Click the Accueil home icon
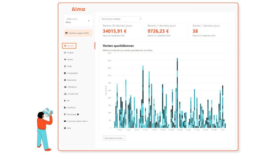 [65, 46]
